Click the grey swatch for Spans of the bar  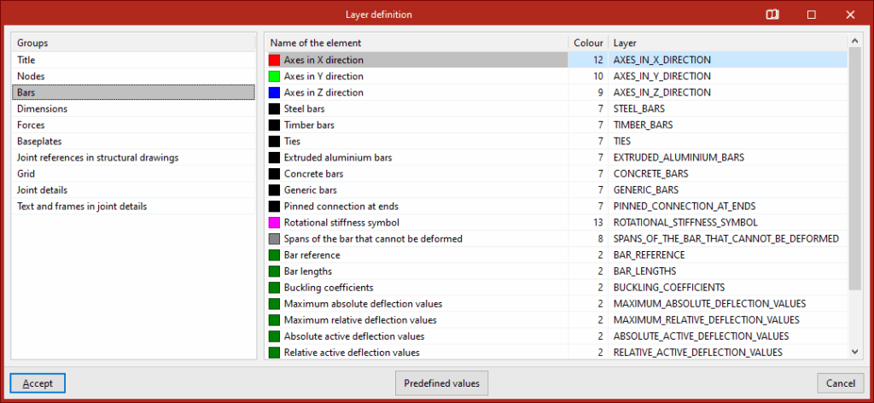point(274,239)
